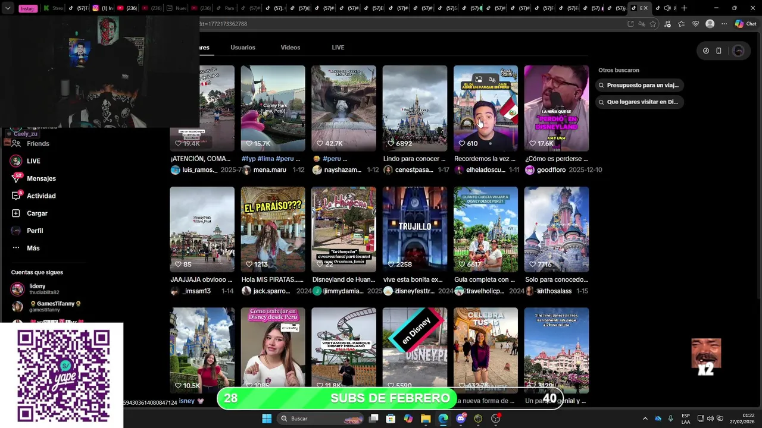
Task: Open EL PARAÍSO??? video thumbnail
Action: coord(273,229)
